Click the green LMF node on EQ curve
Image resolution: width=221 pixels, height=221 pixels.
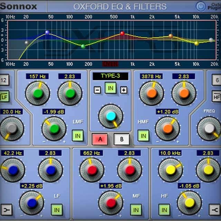tap(83, 46)
